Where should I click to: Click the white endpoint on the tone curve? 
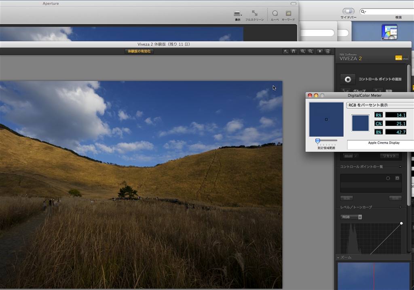[x=401, y=223]
